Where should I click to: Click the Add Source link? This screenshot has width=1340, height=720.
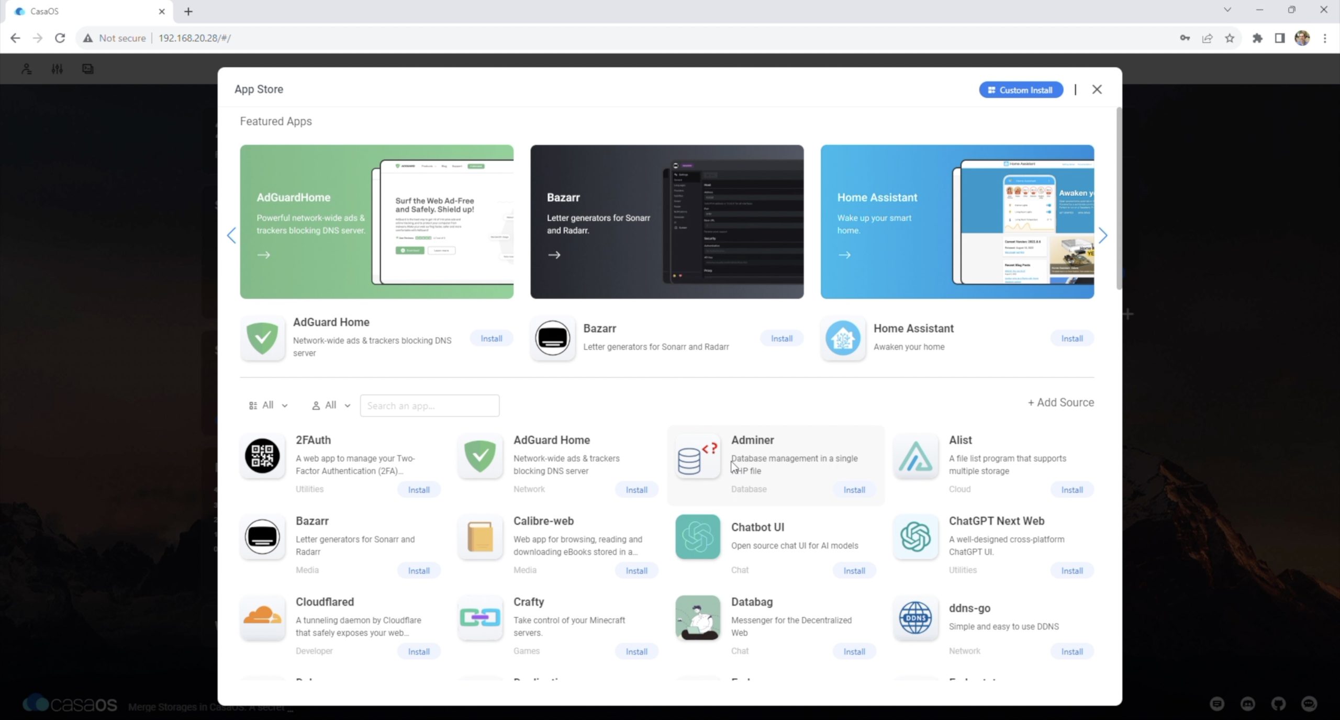point(1060,402)
